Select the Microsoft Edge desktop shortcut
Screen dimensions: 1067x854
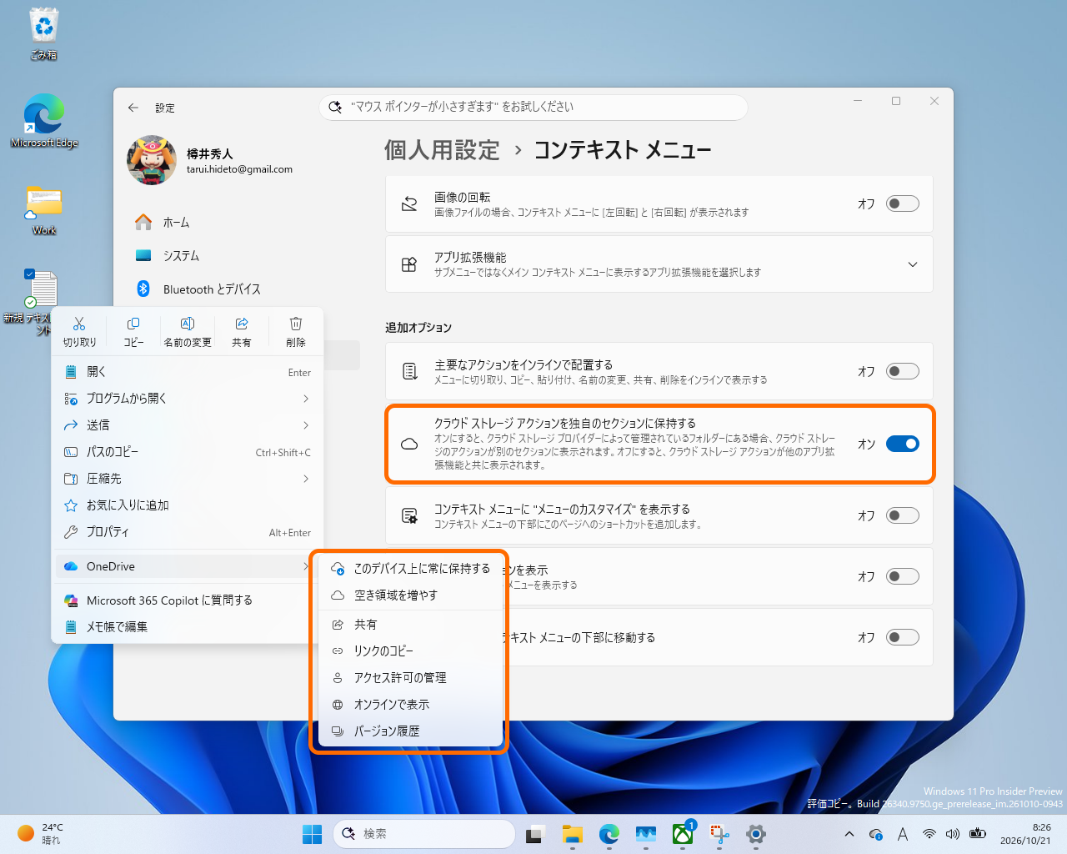tap(44, 121)
